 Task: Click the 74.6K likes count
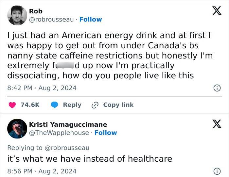coord(30,105)
